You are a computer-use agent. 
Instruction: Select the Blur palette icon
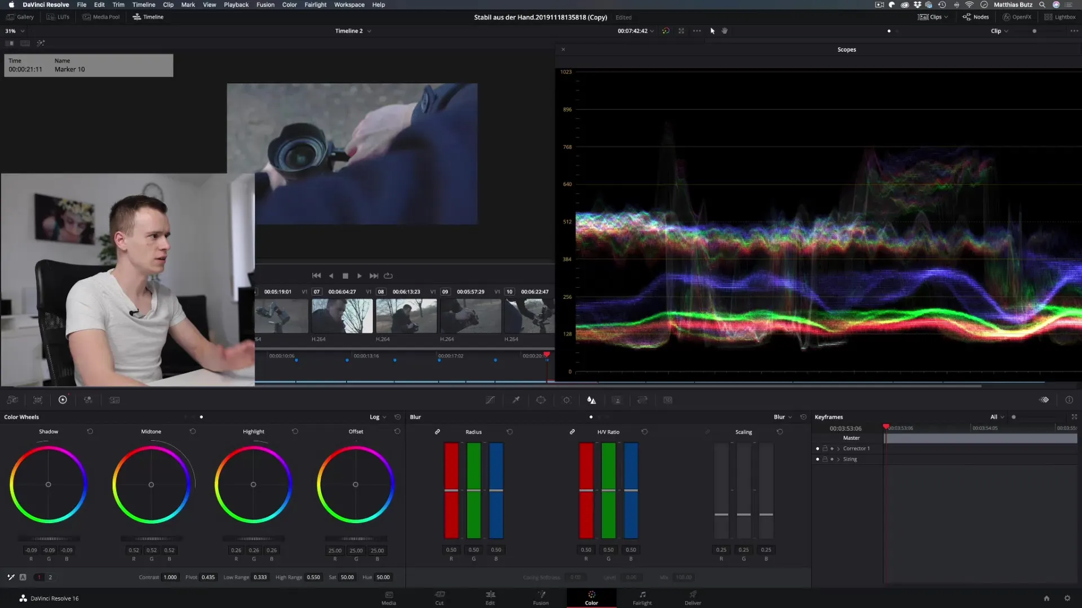pos(591,400)
